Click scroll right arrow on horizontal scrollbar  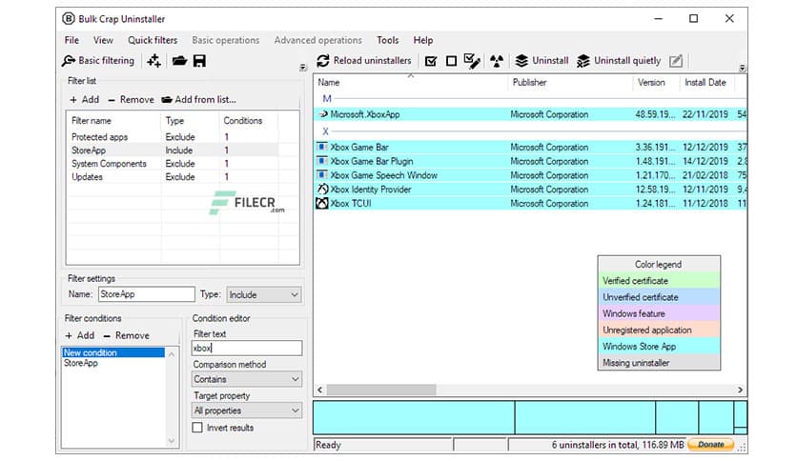pyautogui.click(x=740, y=390)
